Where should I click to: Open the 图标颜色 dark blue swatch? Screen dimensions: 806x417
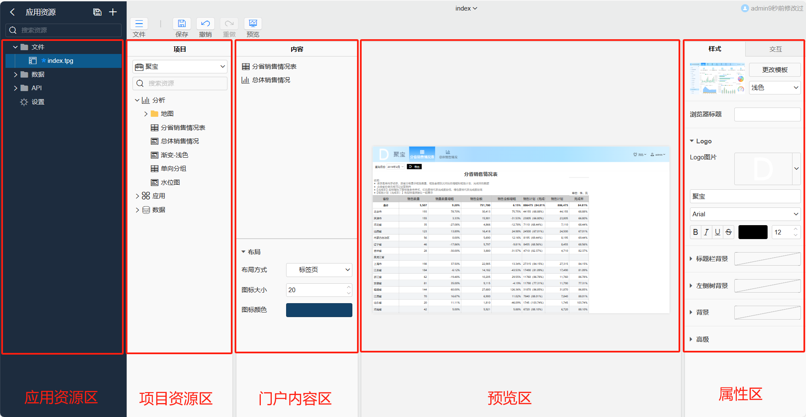(x=319, y=310)
